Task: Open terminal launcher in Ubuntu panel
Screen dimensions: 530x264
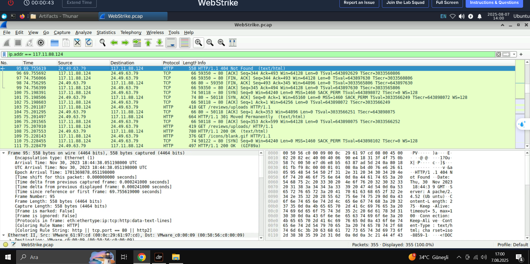Action: pos(13,16)
